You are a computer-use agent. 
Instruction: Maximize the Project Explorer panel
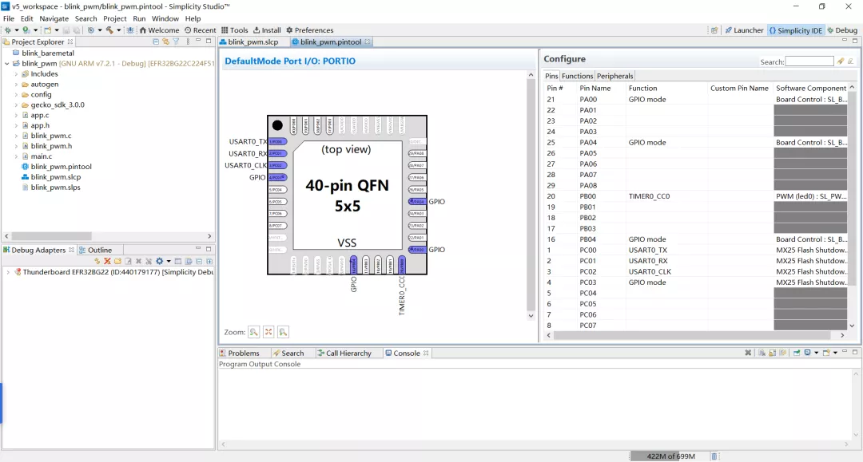click(209, 41)
